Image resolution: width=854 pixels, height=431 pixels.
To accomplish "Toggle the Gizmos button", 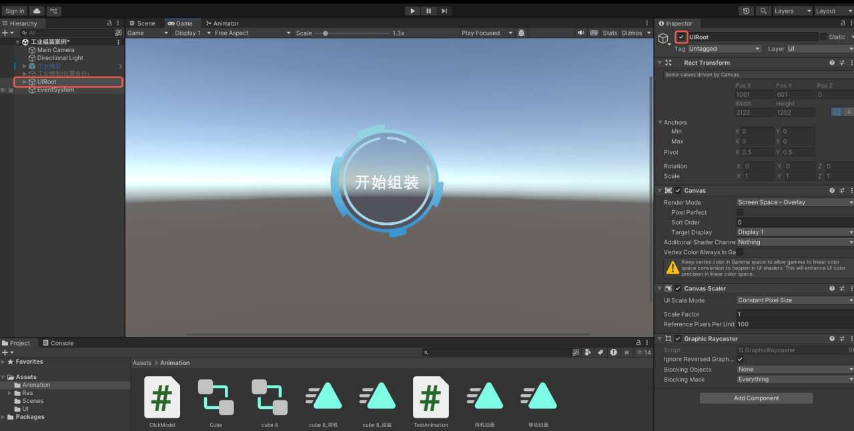I will pos(631,33).
